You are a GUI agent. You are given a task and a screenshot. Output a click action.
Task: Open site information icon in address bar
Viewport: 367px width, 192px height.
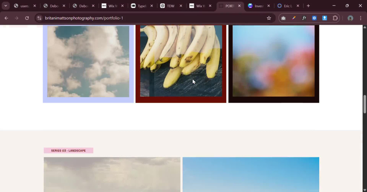(x=39, y=18)
